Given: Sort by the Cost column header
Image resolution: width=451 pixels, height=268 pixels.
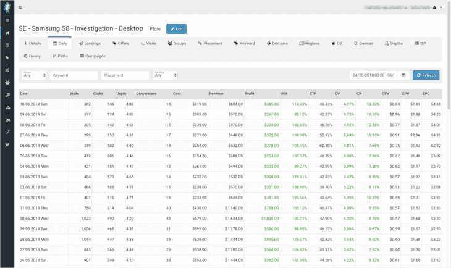Looking at the screenshot, I should 177,94.
